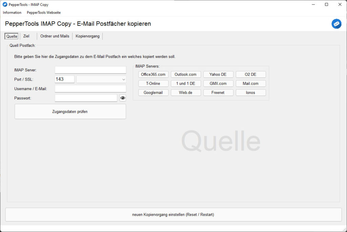347x232 pixels.
Task: Switch to the Ordner und Mails tab
Action: click(55, 36)
